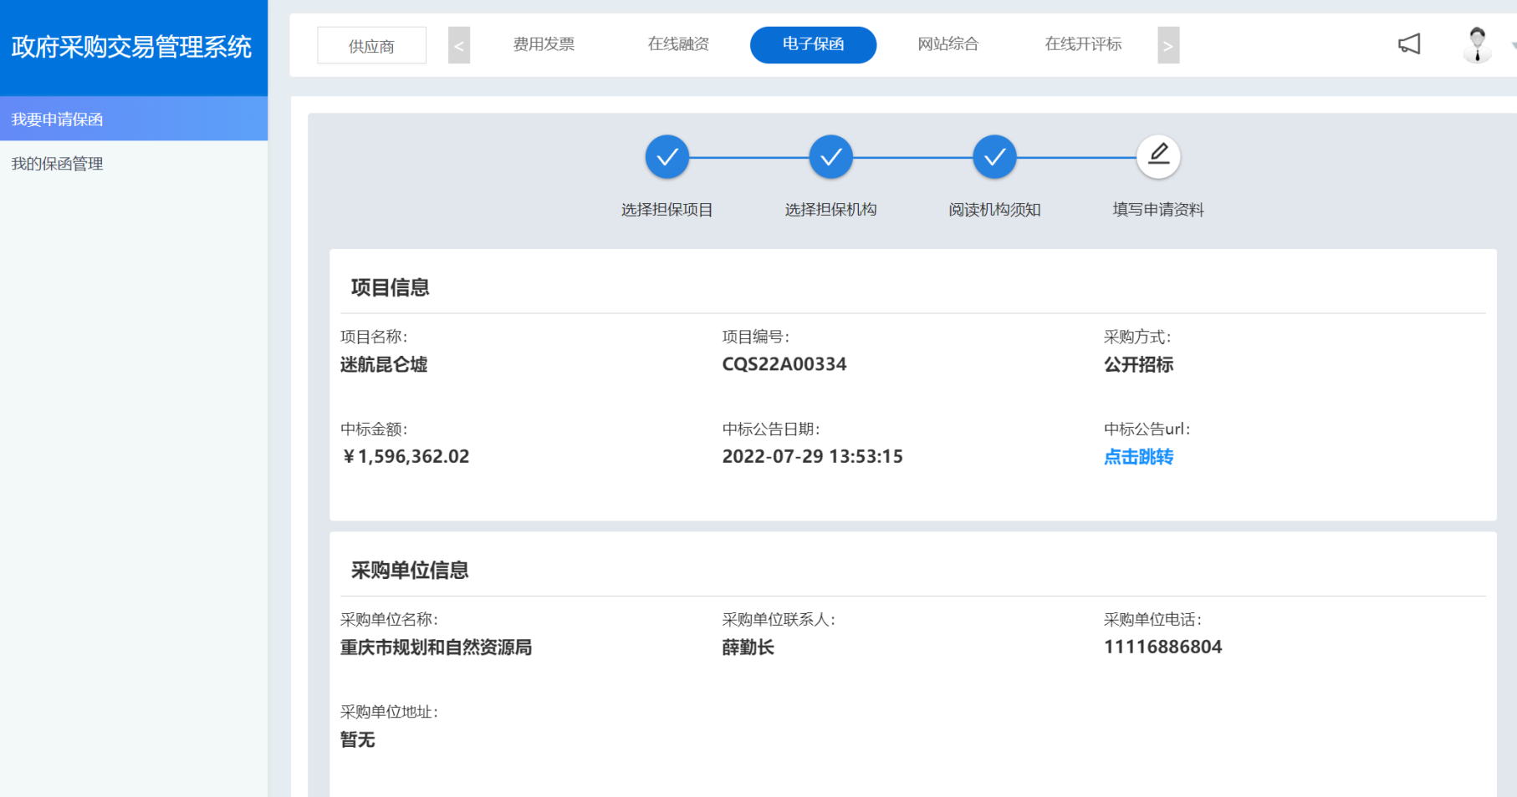
Task: Open the 在线开评标 tab
Action: point(1083,44)
